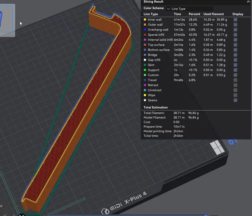Click the Used filament column header
Image resolution: width=252 pixels, height=216 pixels.
[214, 14]
